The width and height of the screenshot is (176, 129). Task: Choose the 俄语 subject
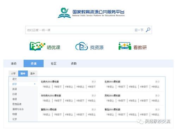14,99
